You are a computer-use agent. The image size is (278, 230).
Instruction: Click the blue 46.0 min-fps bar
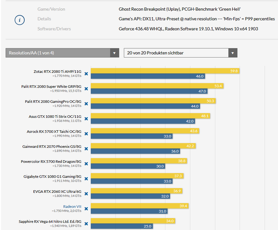pos(147,76)
